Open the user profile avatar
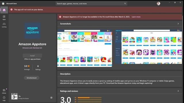 pos(158,3)
